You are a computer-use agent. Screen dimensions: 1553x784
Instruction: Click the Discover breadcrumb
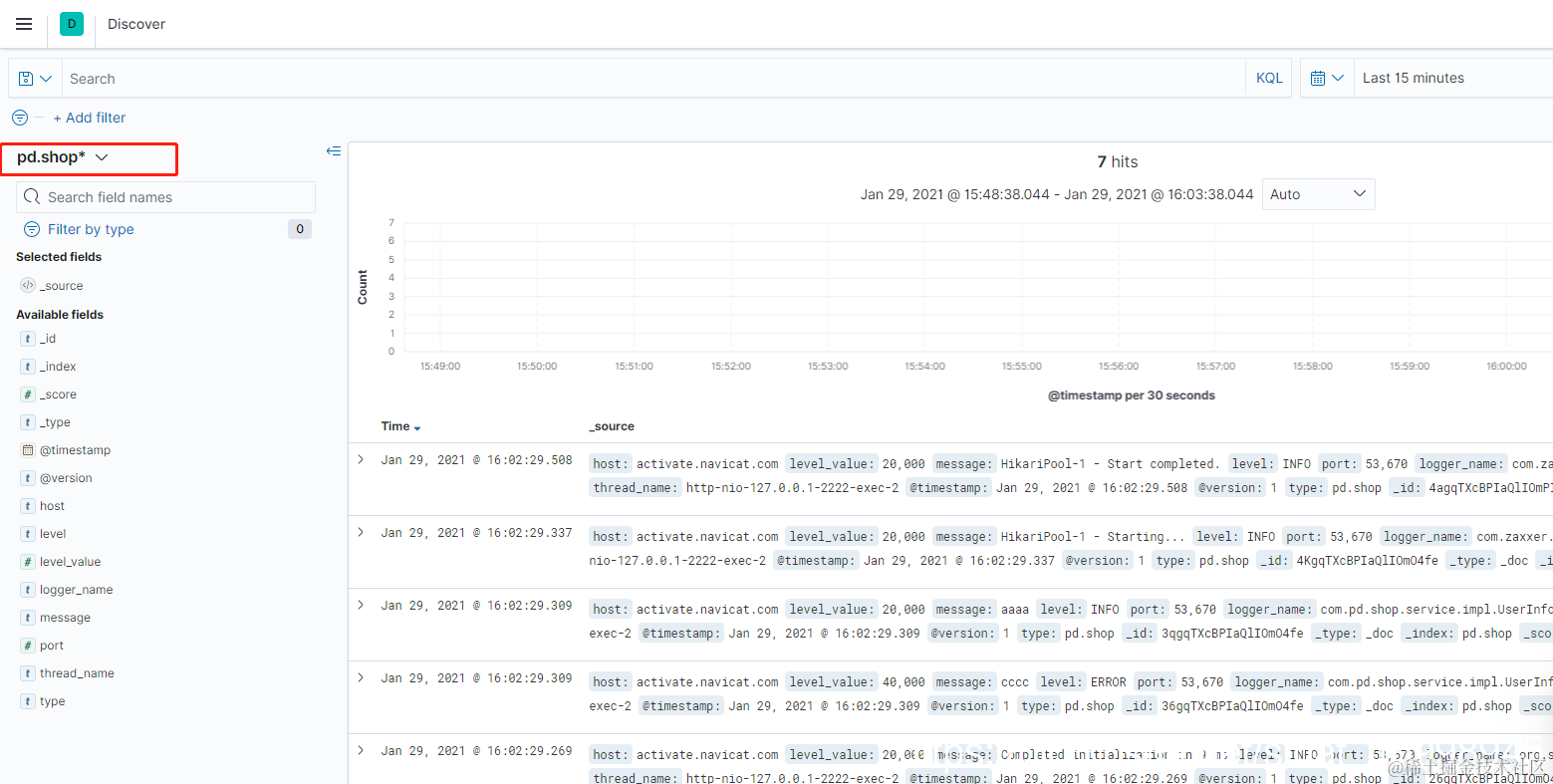pos(136,24)
